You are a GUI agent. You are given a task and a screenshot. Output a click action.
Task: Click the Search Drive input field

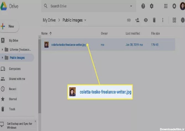pyautogui.click(x=88, y=6)
